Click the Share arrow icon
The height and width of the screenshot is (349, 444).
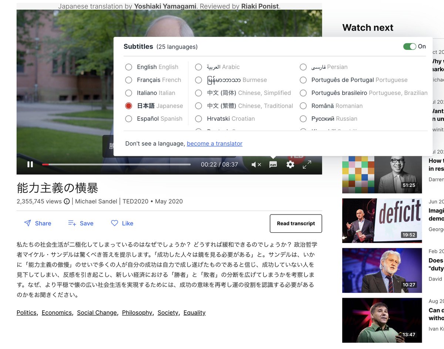tap(27, 223)
